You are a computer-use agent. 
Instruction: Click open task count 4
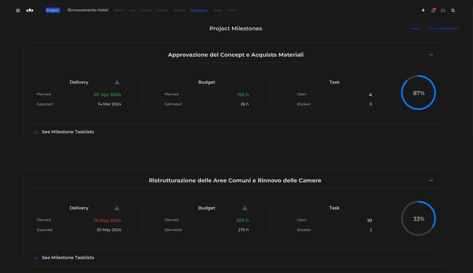[370, 95]
